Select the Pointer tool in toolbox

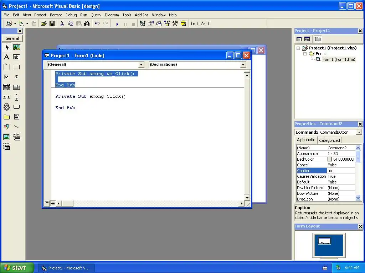[6, 47]
